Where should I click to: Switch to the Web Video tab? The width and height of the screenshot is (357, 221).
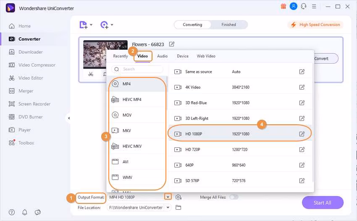[x=206, y=56]
